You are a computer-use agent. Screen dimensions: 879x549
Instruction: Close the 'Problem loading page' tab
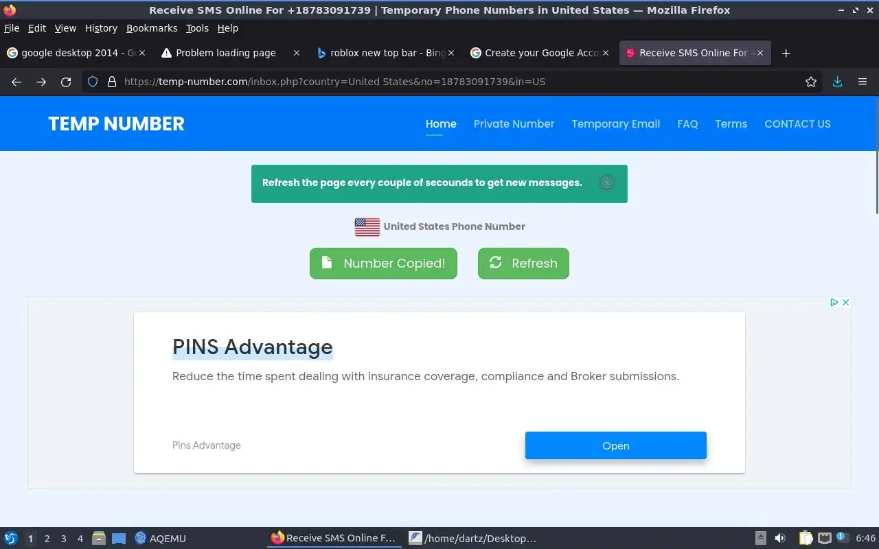(297, 53)
